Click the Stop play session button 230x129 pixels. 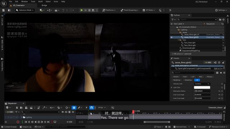pos(89,10)
